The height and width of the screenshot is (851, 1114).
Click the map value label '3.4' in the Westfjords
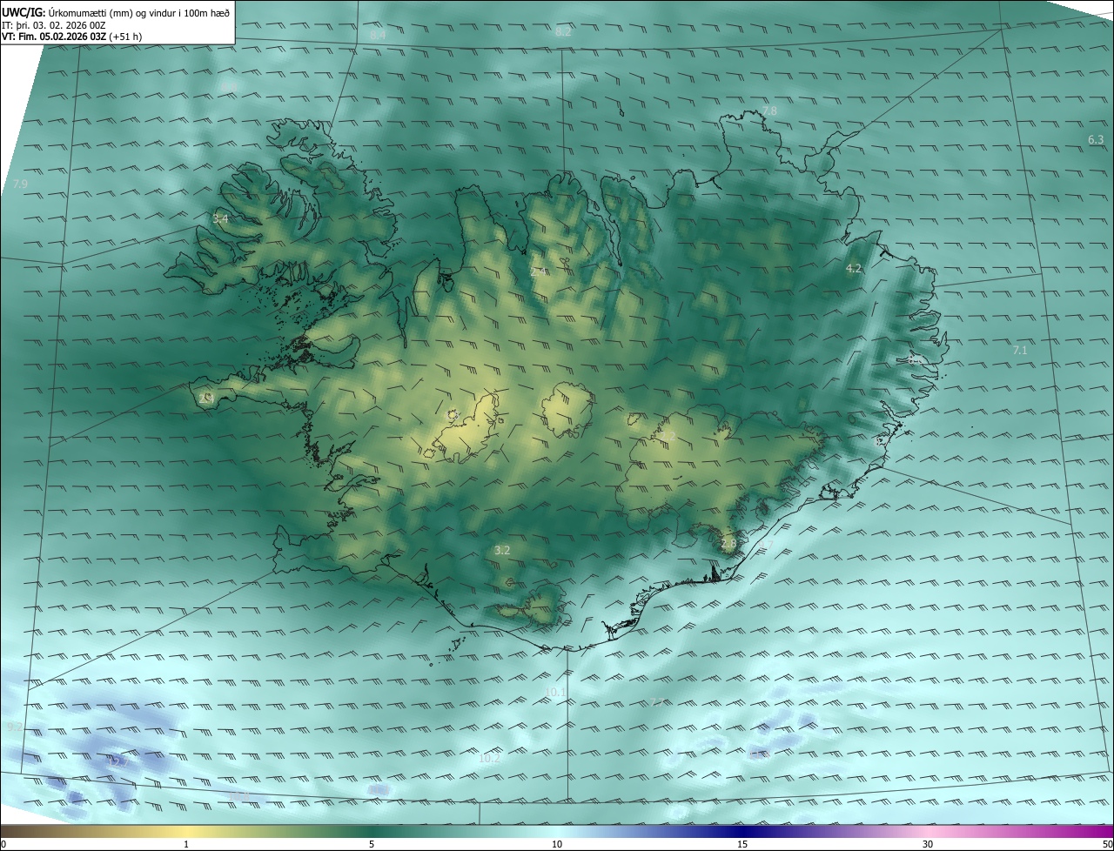[220, 218]
